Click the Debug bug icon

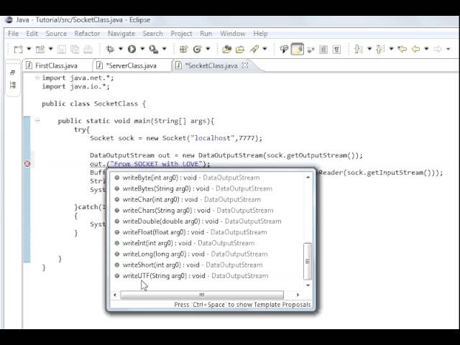click(x=110, y=49)
